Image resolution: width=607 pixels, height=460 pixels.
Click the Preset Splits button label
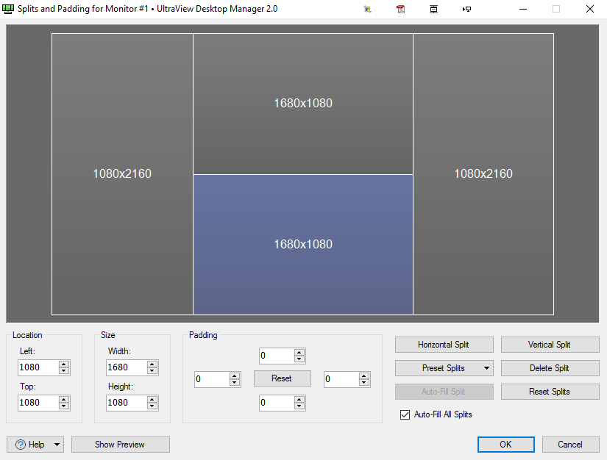(x=443, y=368)
